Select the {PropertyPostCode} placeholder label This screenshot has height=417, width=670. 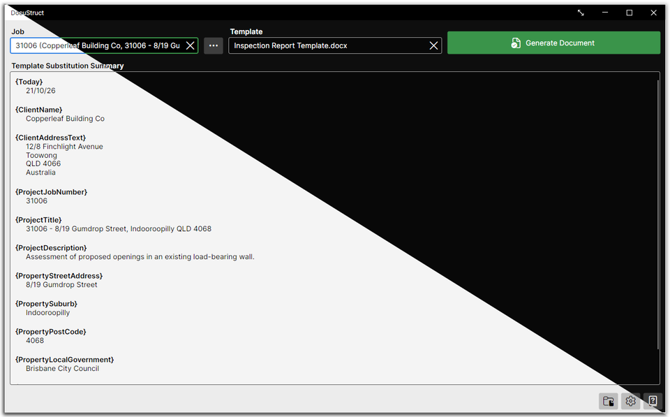pyautogui.click(x=51, y=332)
